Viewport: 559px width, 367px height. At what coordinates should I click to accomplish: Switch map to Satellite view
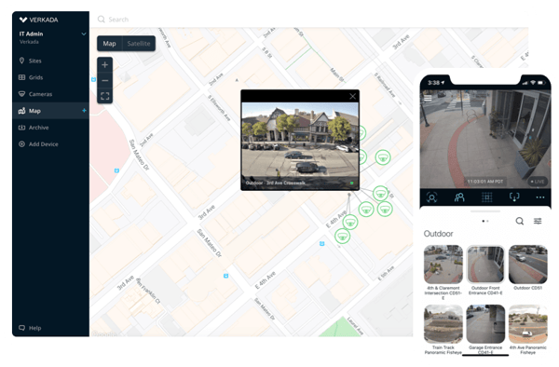(139, 44)
